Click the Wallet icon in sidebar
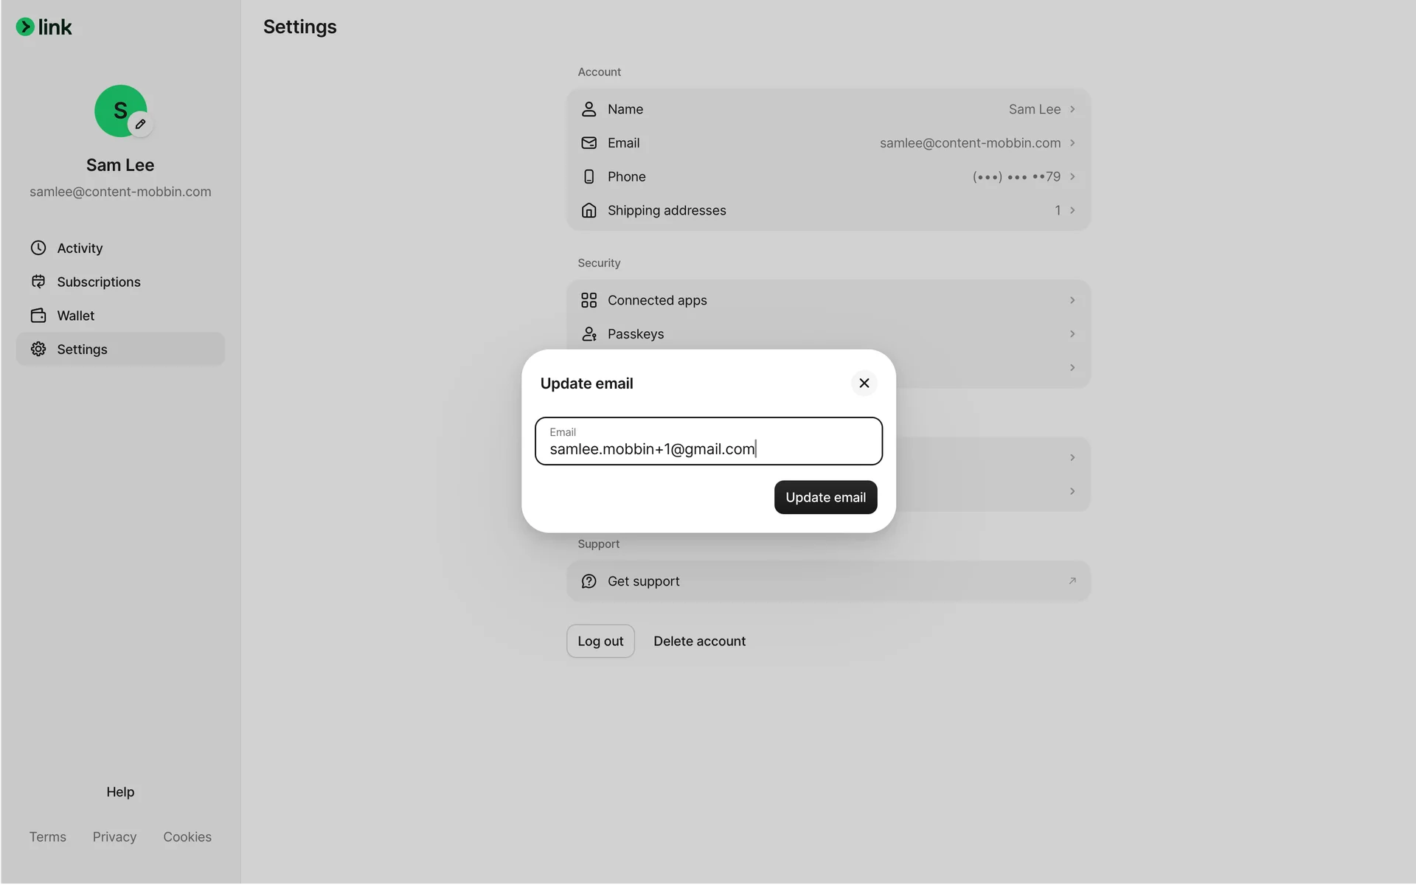 click(x=38, y=316)
